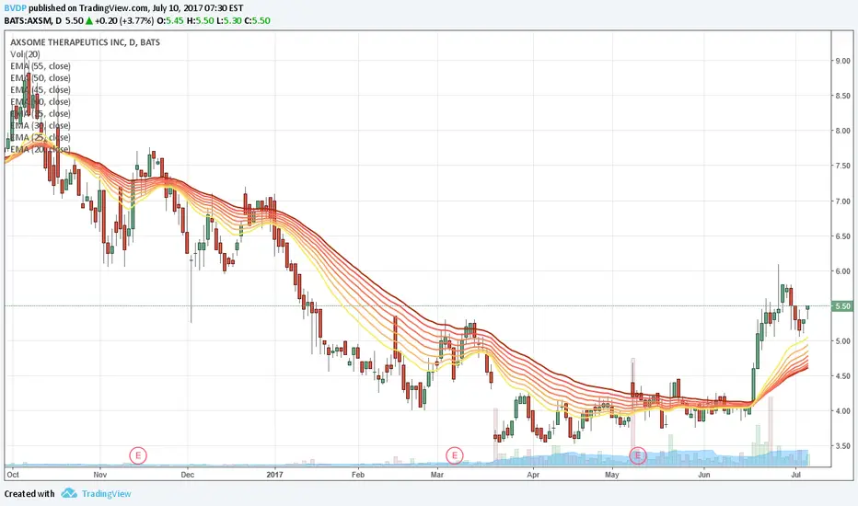
Task: Click the TradingView cloud logo icon
Action: [69, 493]
